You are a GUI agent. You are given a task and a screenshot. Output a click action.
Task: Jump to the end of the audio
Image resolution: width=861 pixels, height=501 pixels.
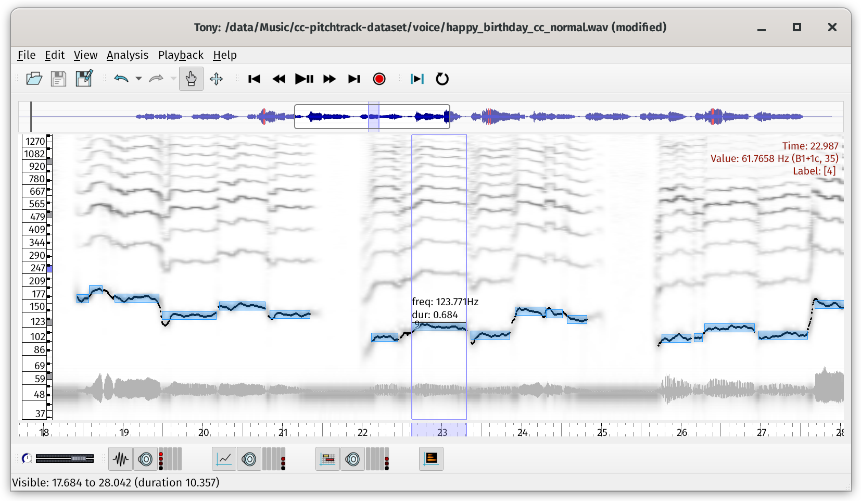[x=354, y=79]
